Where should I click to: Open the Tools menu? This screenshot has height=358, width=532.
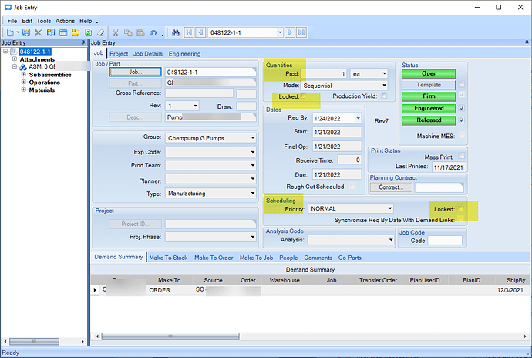pos(44,21)
